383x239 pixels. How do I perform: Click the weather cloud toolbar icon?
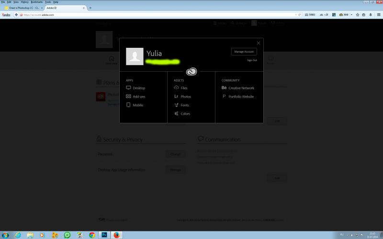[x=324, y=15]
